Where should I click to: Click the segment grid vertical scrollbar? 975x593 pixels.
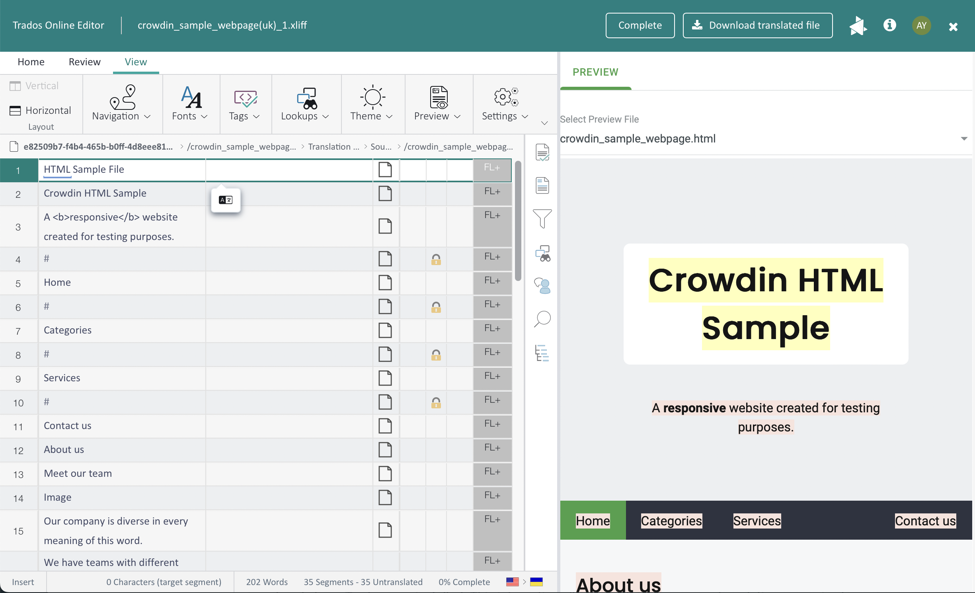click(518, 221)
